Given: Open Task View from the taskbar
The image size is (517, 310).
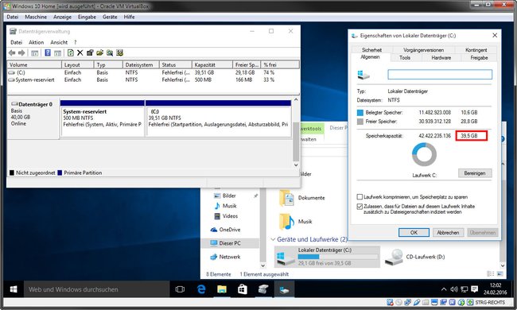Looking at the screenshot, I should (180, 289).
